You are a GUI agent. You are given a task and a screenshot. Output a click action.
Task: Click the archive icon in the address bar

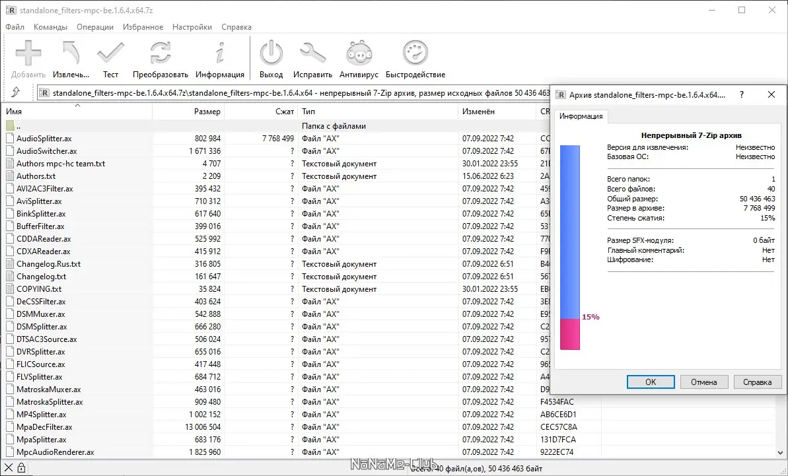(x=44, y=93)
